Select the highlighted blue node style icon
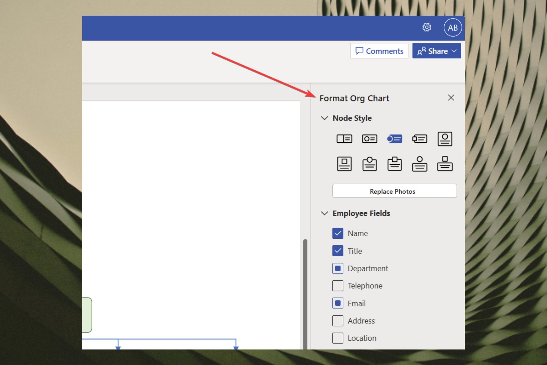This screenshot has height=365, width=547. click(394, 139)
